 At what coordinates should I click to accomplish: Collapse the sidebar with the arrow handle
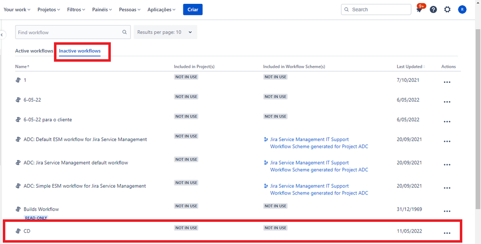[x=2, y=35]
